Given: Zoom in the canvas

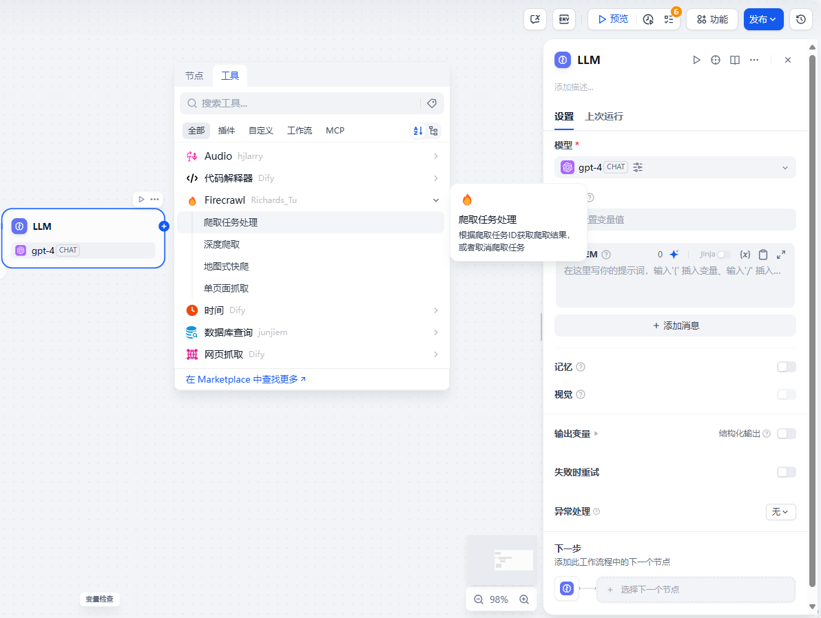Looking at the screenshot, I should 524,599.
